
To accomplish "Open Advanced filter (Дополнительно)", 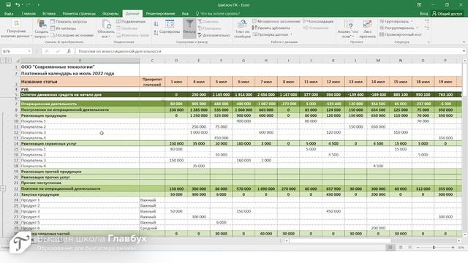I will (214, 35).
